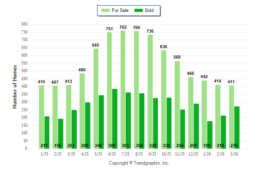Viewport: 257px width, 173px height.
Task: Click the 180 Sold bar for 1/26
Action: coord(210,135)
